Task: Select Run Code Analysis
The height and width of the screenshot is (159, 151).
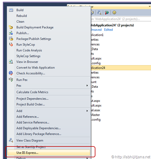Action: point(29,50)
